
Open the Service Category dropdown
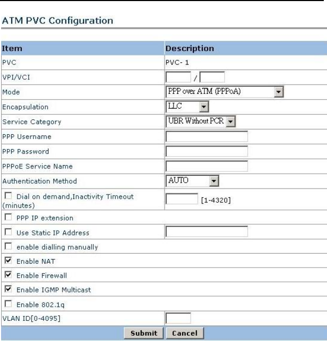tap(201, 121)
